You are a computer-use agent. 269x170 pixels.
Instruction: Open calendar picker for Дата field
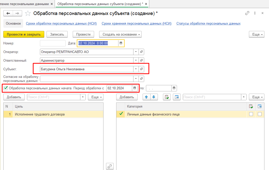tap(121, 43)
